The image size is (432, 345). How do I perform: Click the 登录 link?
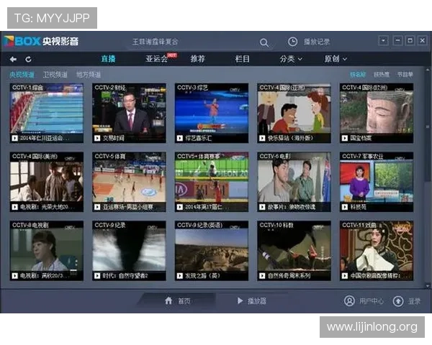point(414,301)
